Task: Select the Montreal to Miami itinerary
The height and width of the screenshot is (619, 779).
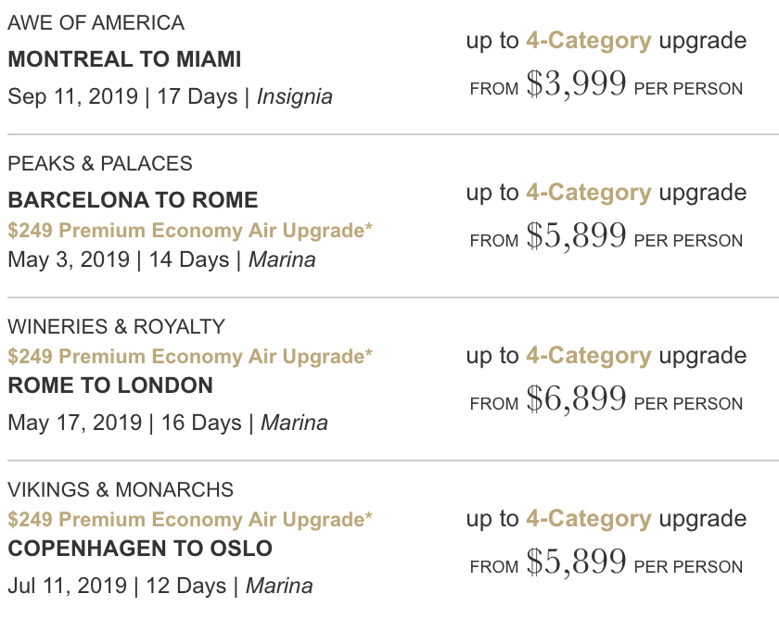Action: (124, 59)
